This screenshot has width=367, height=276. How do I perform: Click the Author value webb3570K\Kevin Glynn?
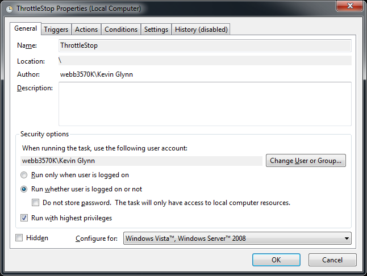click(97, 74)
